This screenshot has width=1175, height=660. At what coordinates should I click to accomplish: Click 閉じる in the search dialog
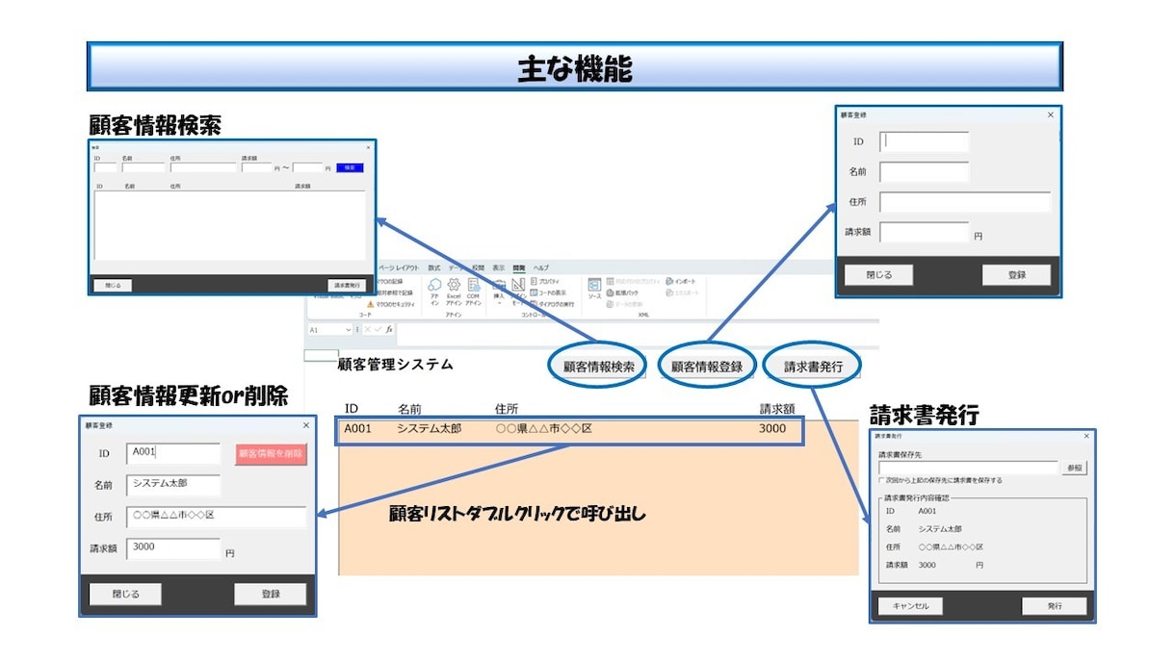pyautogui.click(x=112, y=285)
